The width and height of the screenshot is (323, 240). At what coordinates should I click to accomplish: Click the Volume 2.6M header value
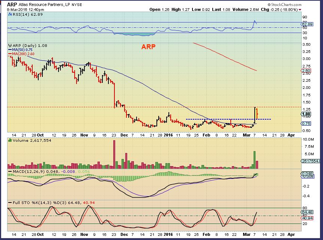click(x=246, y=9)
